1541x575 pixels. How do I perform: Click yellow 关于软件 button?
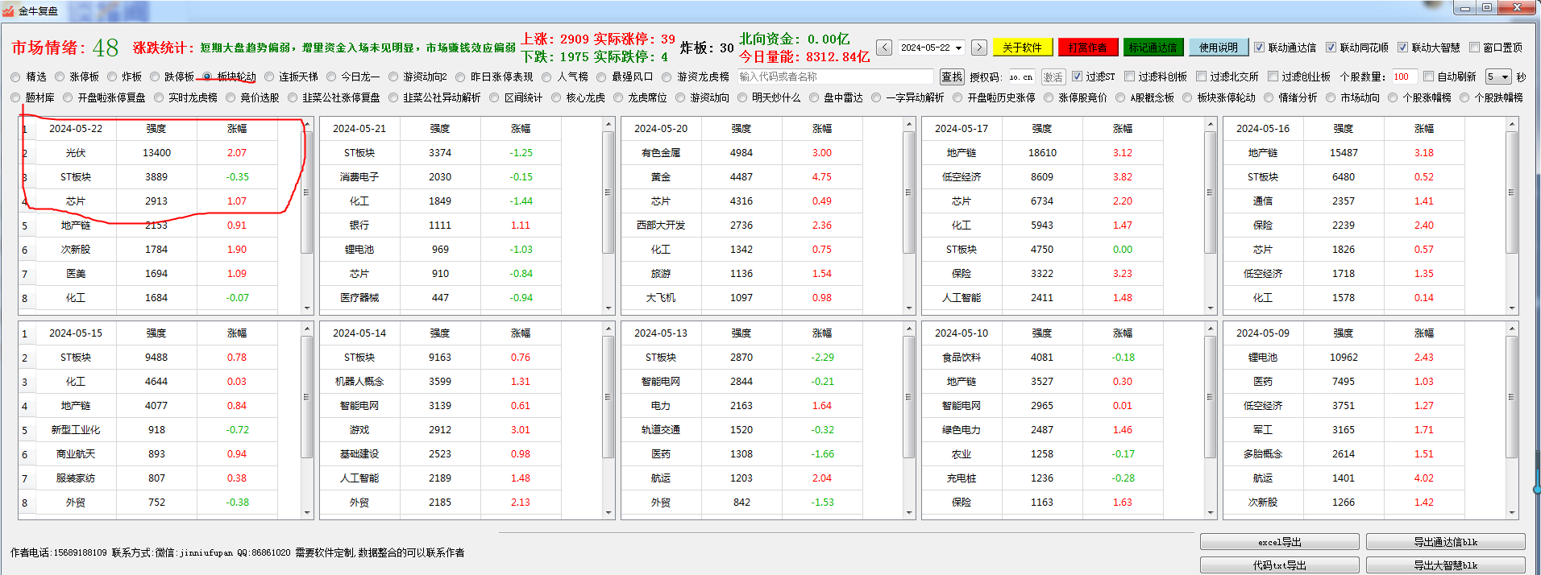(x=1022, y=48)
